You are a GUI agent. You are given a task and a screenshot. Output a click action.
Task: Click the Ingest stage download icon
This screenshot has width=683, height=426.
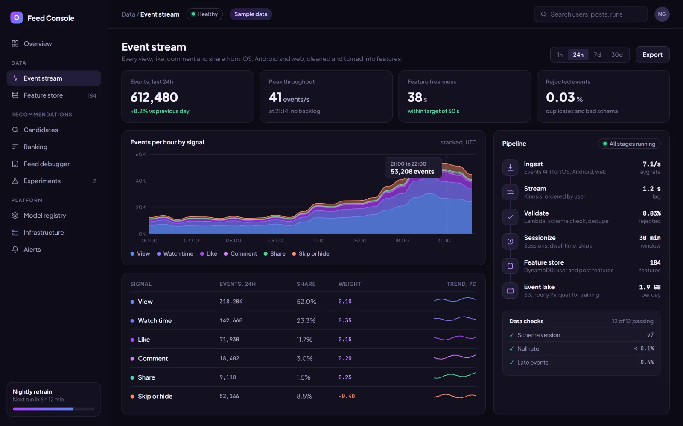point(510,168)
